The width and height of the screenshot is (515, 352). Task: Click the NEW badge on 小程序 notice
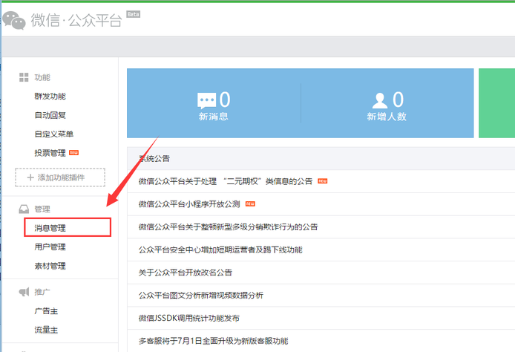250,203
